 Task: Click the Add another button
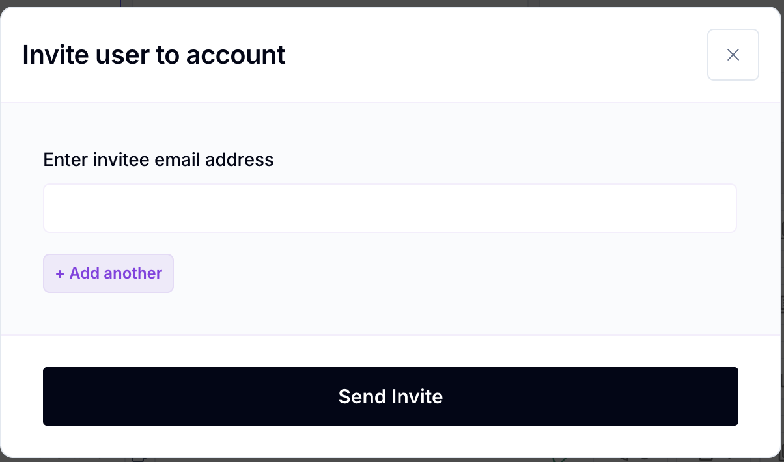tap(108, 273)
